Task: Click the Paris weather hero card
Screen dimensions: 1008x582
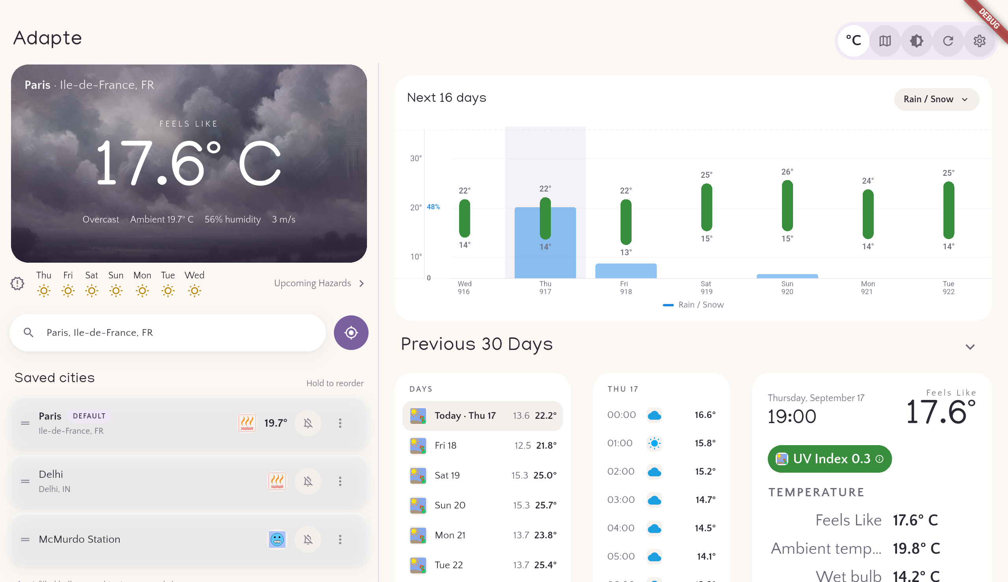Action: click(189, 163)
